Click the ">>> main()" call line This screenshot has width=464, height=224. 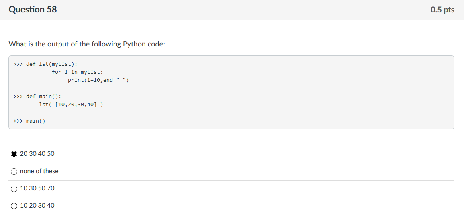point(29,121)
